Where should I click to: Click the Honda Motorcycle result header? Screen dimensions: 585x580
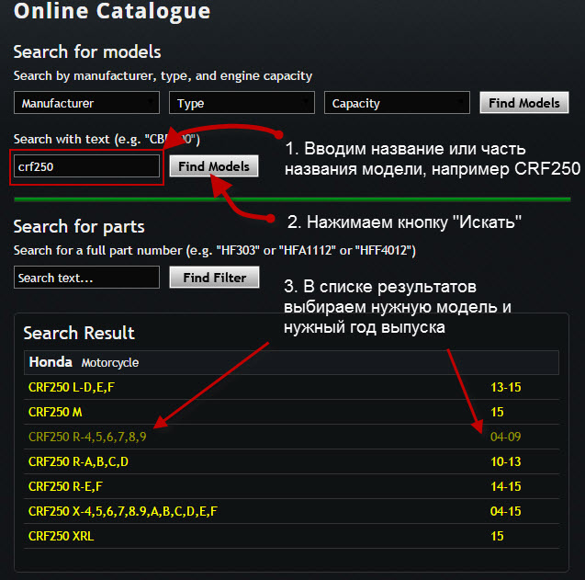[x=291, y=362]
